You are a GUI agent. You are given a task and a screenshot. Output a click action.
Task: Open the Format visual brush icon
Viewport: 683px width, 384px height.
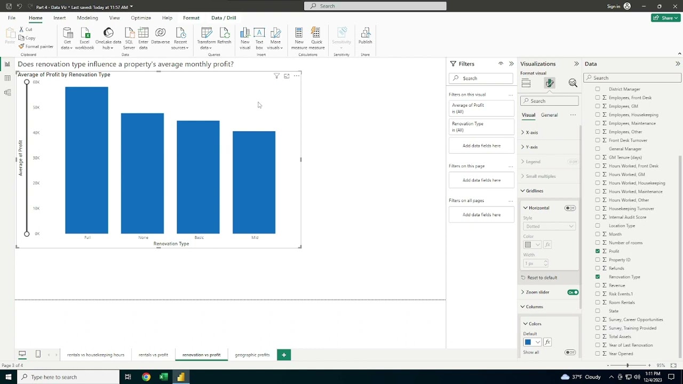click(550, 83)
